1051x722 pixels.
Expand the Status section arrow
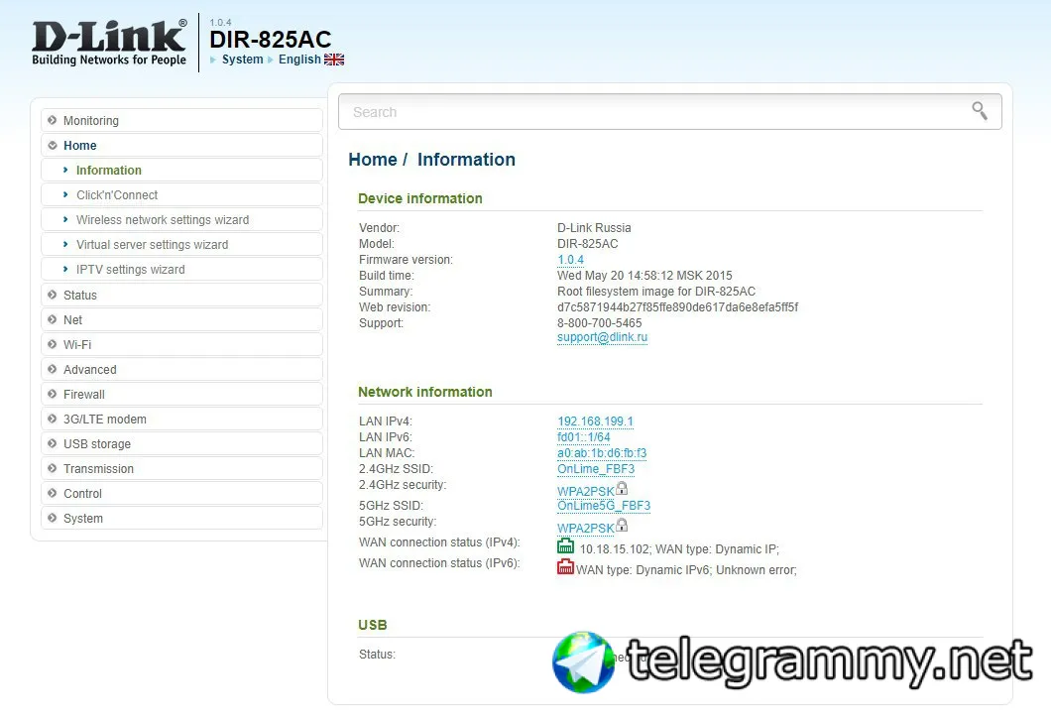point(53,295)
